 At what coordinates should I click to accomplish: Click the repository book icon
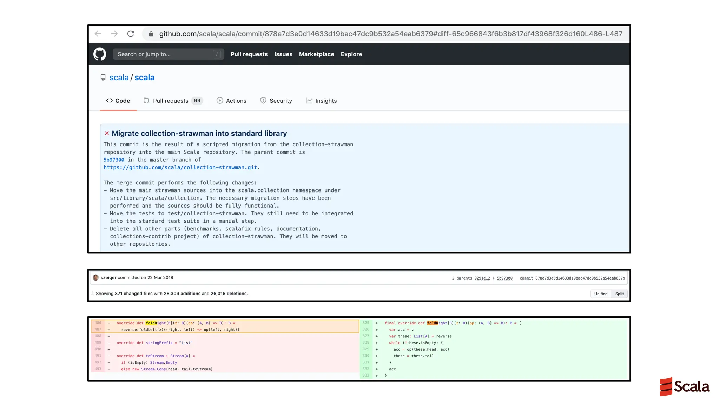[x=103, y=78]
